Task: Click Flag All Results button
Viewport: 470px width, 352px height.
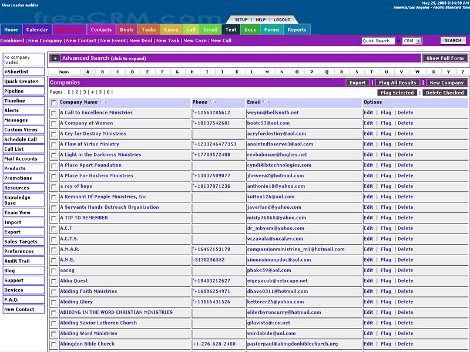Action: [x=398, y=83]
